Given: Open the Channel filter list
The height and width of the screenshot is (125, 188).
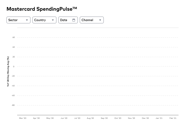Looking at the screenshot, I should tap(92, 20).
